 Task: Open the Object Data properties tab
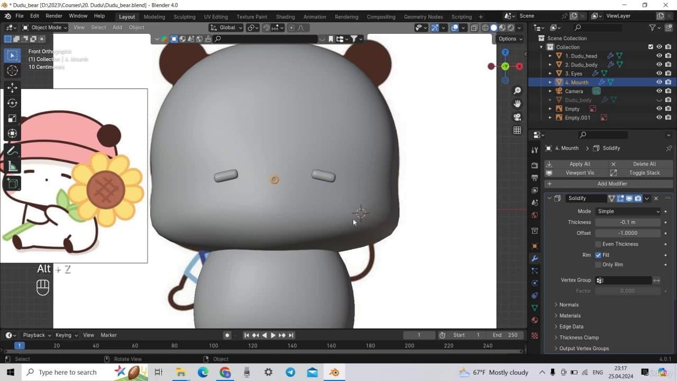(535, 307)
